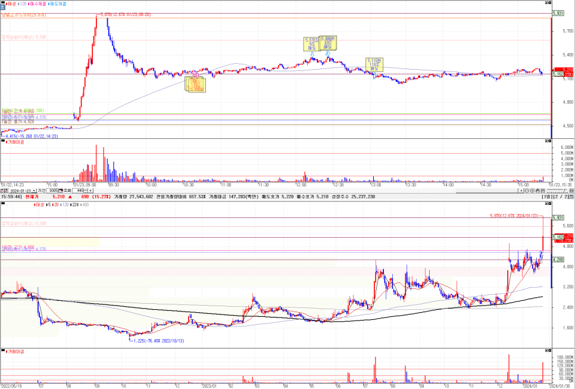Click the 224 moving average label in the daily chart legend

click(x=75, y=205)
